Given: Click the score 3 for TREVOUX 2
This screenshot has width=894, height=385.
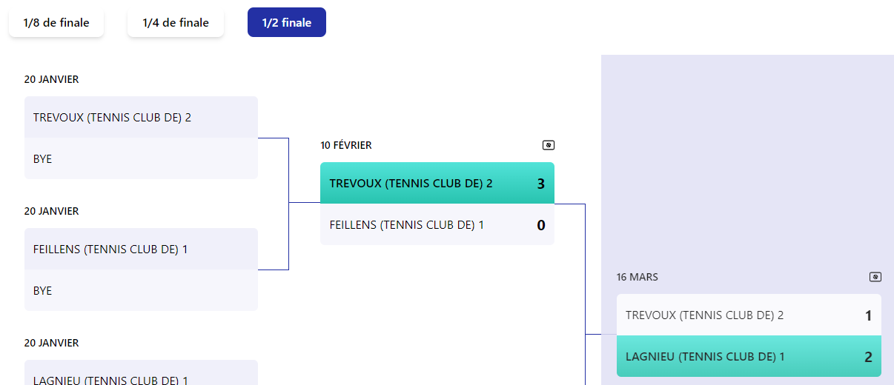Looking at the screenshot, I should (541, 184).
